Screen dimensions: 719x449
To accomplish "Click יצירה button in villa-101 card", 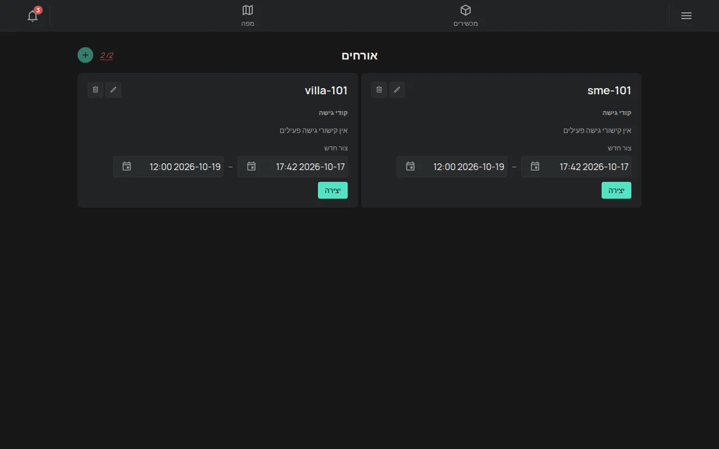I will point(333,190).
